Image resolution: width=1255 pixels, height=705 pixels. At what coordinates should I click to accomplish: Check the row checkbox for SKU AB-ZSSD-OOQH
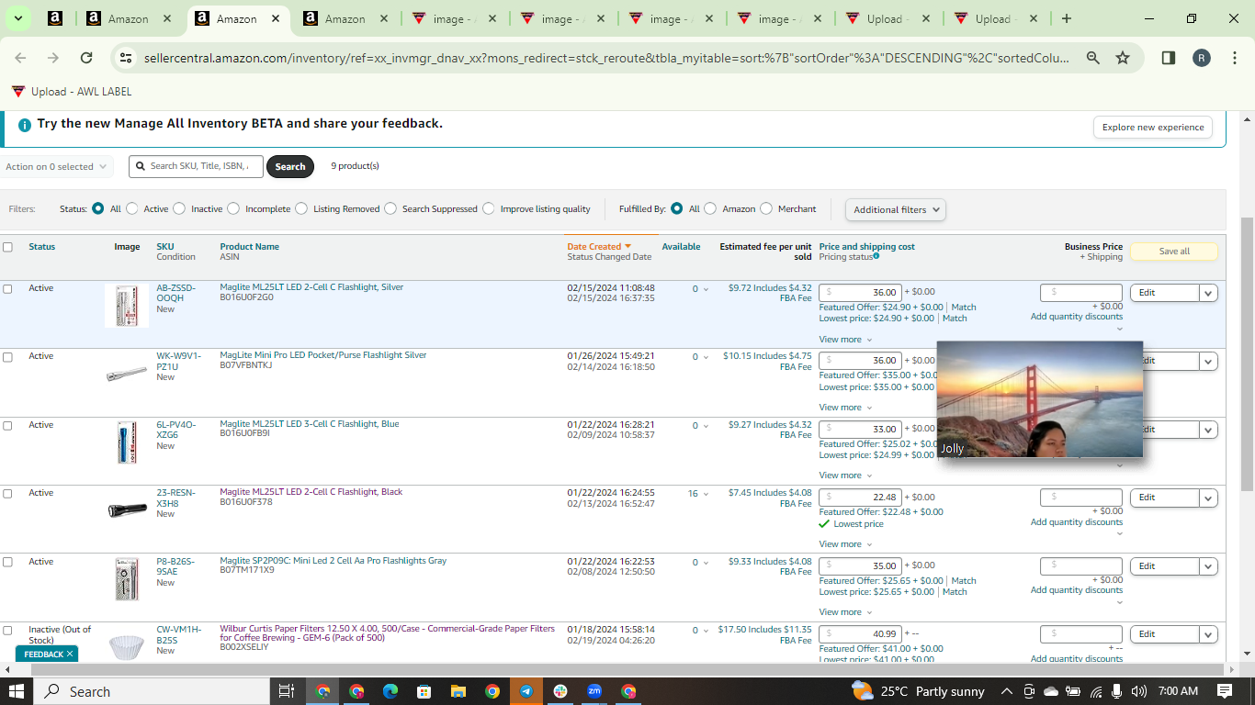[8, 289]
